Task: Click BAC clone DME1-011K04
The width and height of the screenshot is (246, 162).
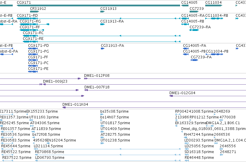Action: (x=75, y=105)
